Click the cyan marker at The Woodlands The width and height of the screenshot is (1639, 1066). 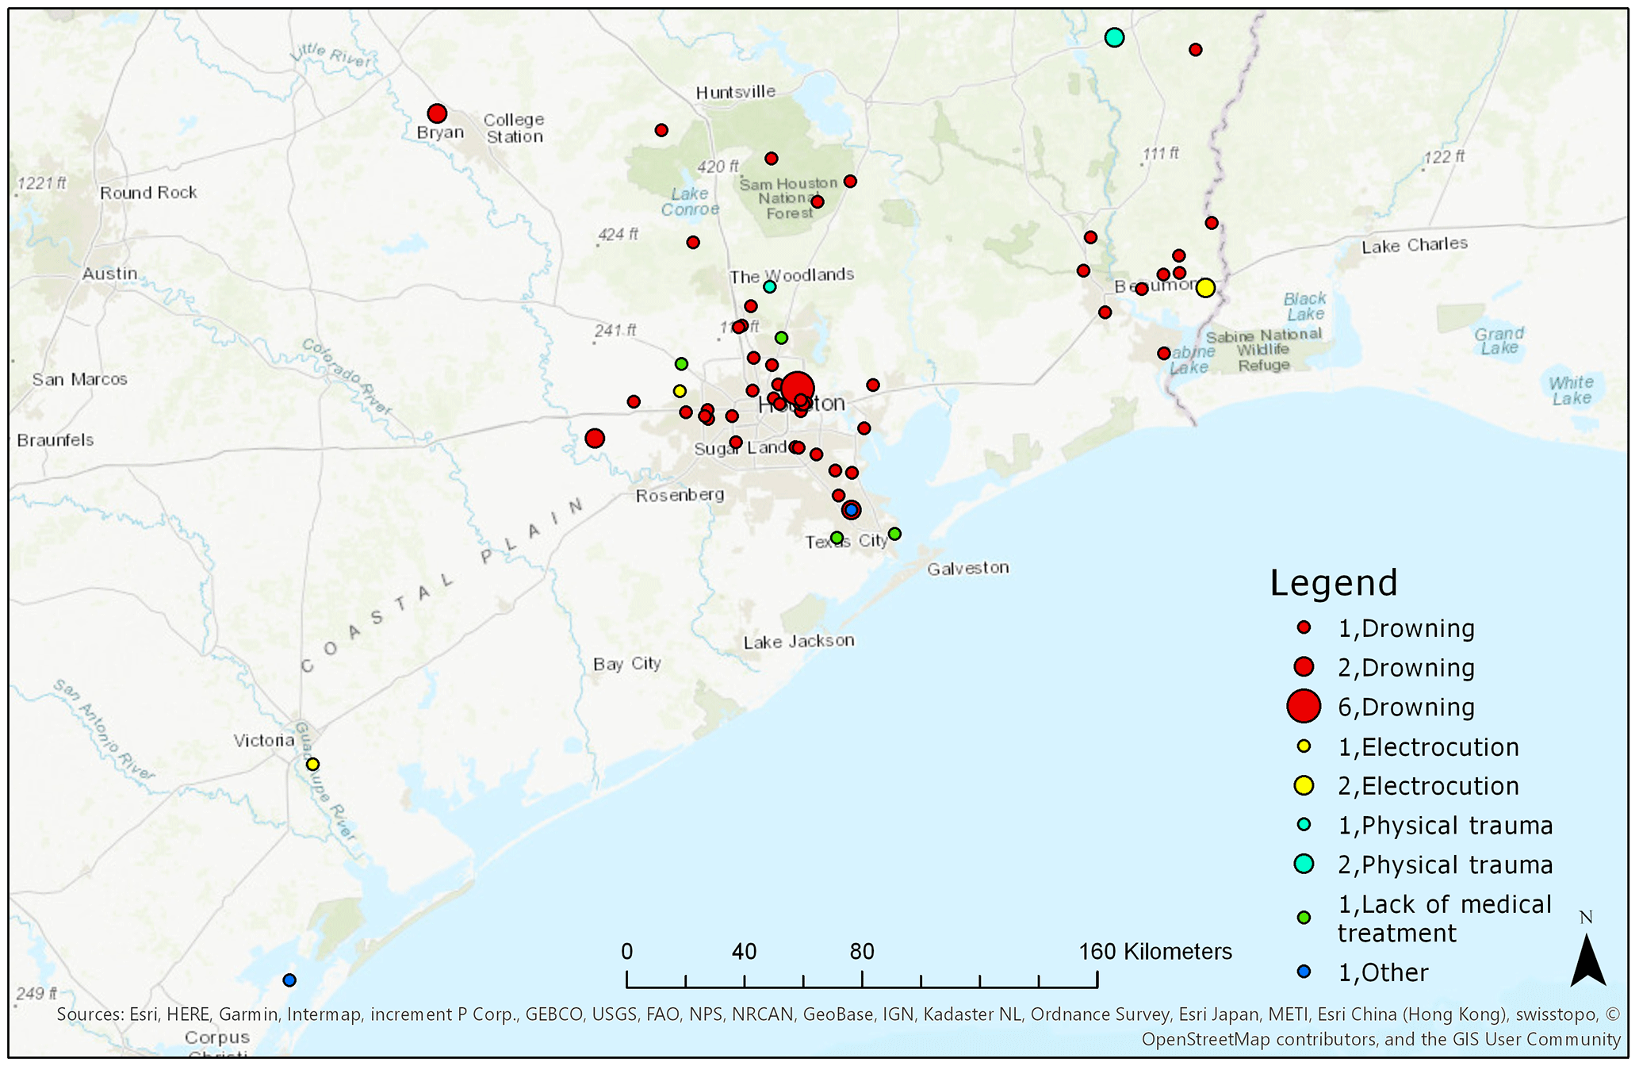click(x=769, y=286)
